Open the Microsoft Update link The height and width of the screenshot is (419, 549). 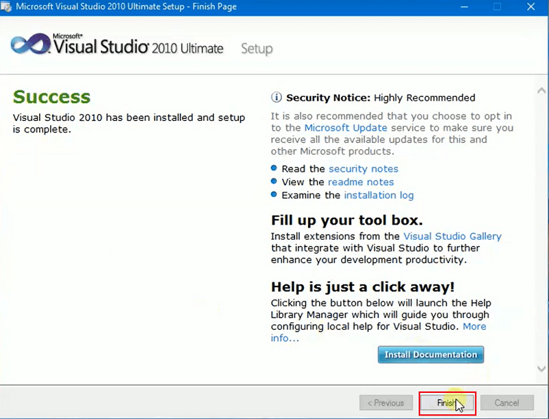346,128
